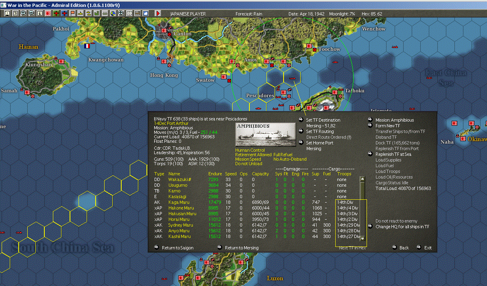
Task: Open ship Kaga Maru in list
Action: point(179,202)
